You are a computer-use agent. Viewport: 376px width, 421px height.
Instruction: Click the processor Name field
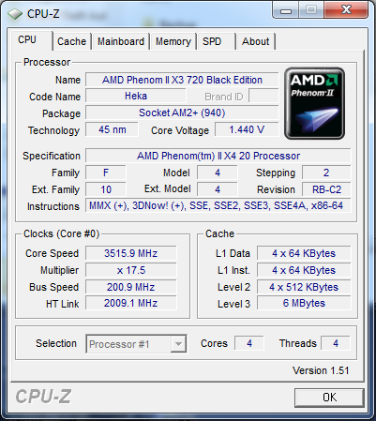[182, 80]
